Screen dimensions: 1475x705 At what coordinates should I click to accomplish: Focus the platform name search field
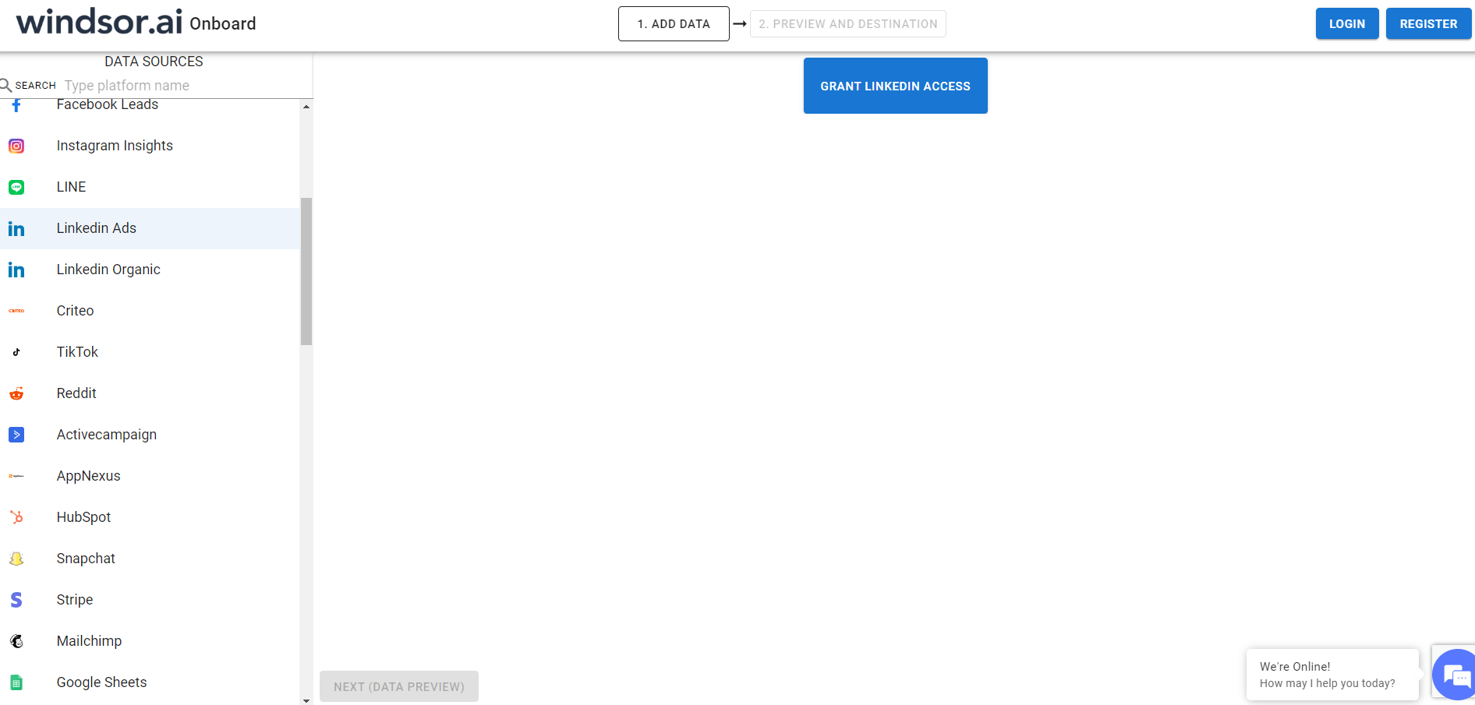tap(186, 86)
